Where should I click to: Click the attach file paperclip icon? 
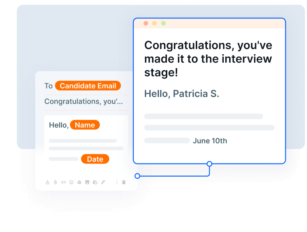(x=56, y=182)
